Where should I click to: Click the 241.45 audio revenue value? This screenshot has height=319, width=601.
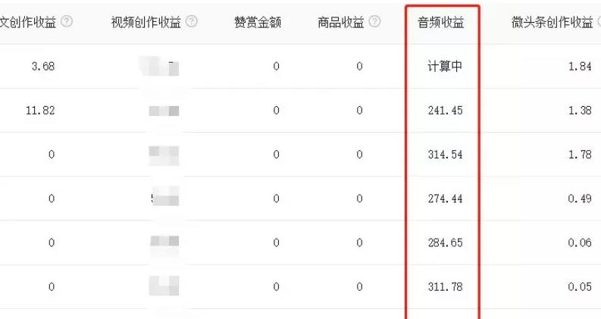click(446, 111)
